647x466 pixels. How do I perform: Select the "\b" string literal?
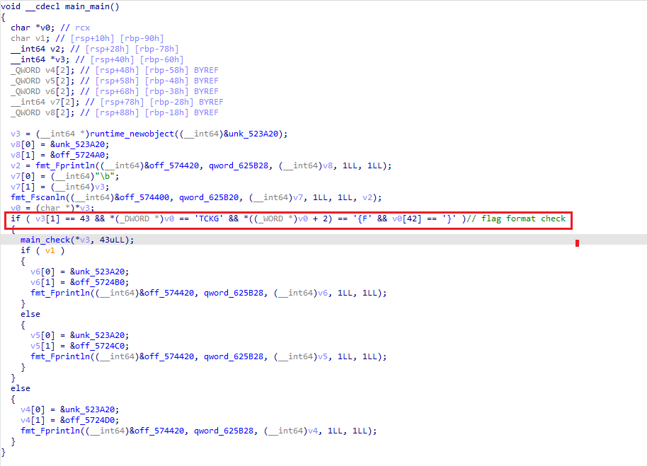click(x=104, y=176)
